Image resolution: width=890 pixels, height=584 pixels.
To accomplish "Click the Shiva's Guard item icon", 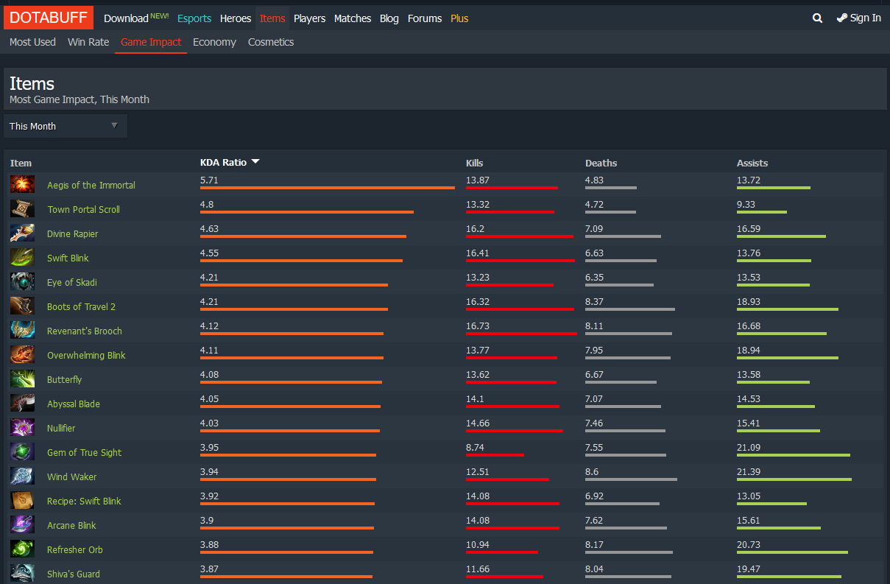I will [22, 574].
